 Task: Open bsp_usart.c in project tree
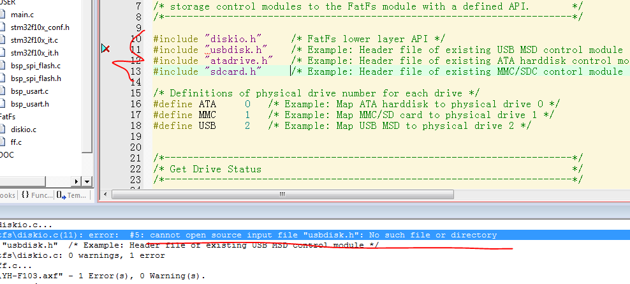(x=30, y=91)
